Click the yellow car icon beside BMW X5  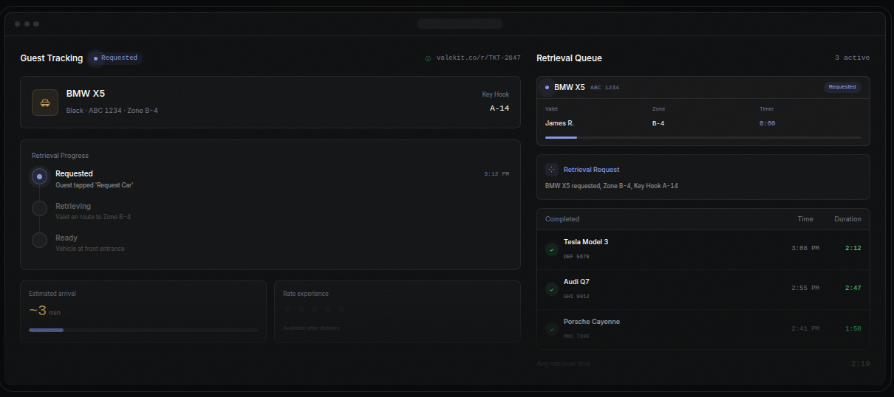coord(45,103)
